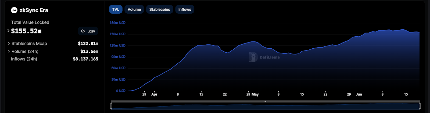Click the Inflows (24h) label
The height and width of the screenshot is (113, 430).
tap(24, 59)
